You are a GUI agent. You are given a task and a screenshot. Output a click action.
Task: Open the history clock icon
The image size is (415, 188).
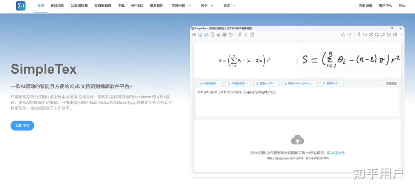click(231, 35)
